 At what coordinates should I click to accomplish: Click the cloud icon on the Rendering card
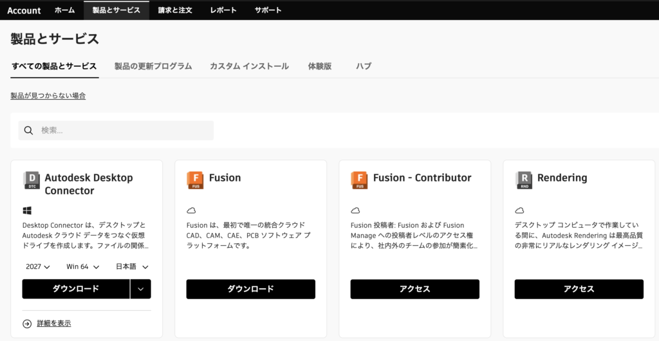pos(519,210)
